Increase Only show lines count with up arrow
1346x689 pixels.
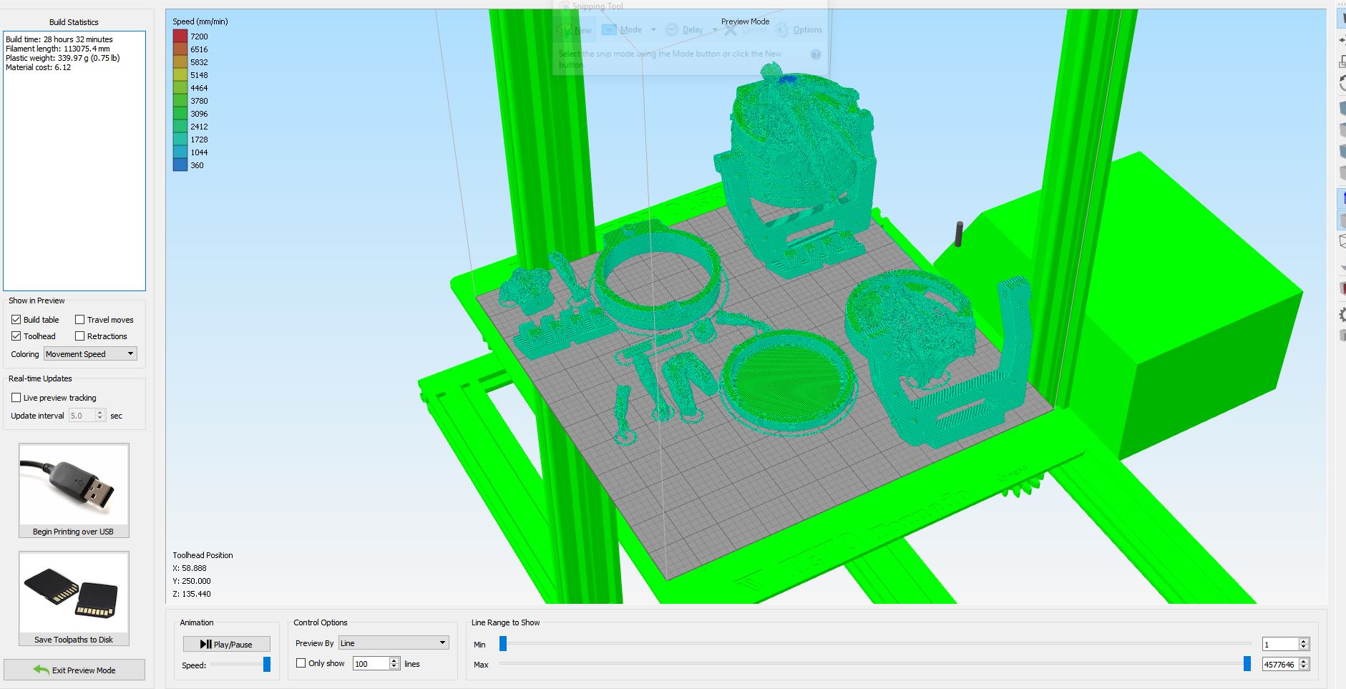coord(394,660)
